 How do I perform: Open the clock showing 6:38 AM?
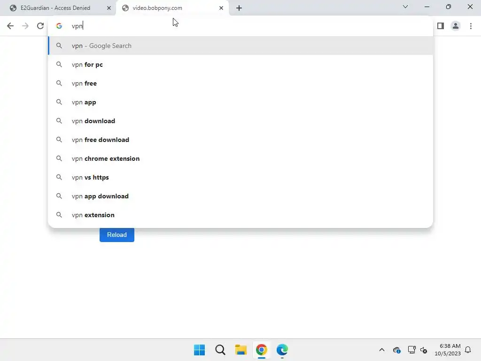[x=448, y=350]
